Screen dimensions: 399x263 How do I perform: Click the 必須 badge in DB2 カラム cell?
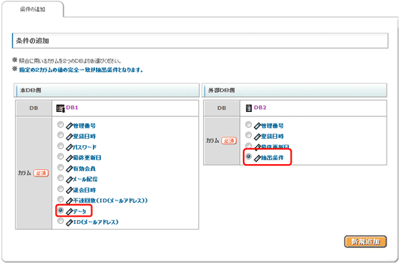click(x=229, y=140)
